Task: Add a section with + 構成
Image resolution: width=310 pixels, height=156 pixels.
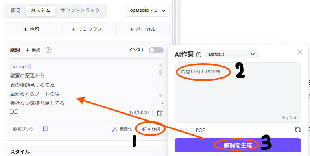Action: [33, 50]
